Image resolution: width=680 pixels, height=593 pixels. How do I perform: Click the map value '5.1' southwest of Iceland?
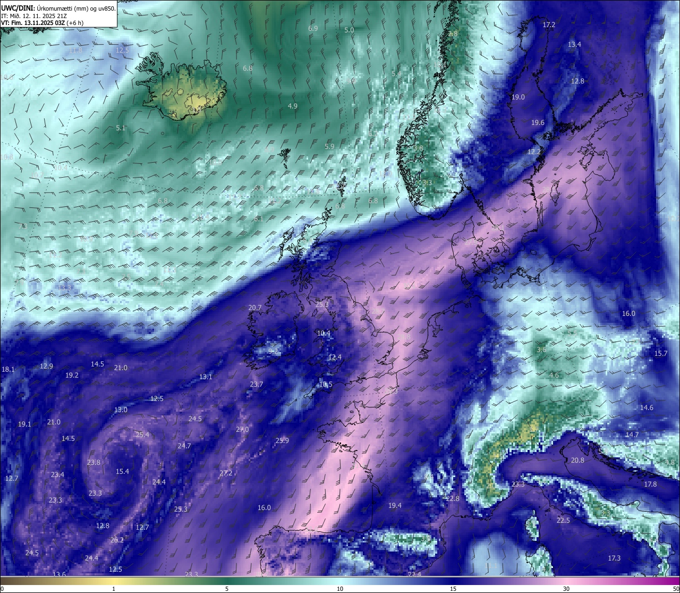click(x=121, y=128)
